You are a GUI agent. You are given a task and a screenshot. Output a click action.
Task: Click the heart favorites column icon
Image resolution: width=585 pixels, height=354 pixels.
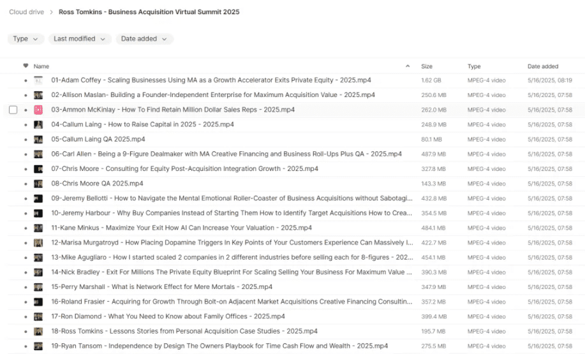tap(26, 66)
